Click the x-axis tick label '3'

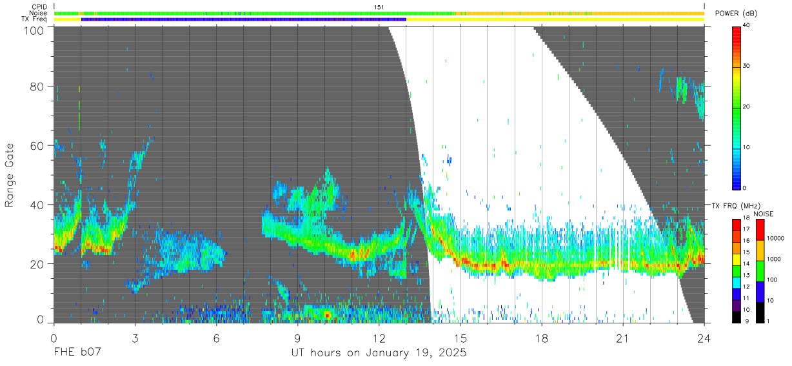(135, 338)
